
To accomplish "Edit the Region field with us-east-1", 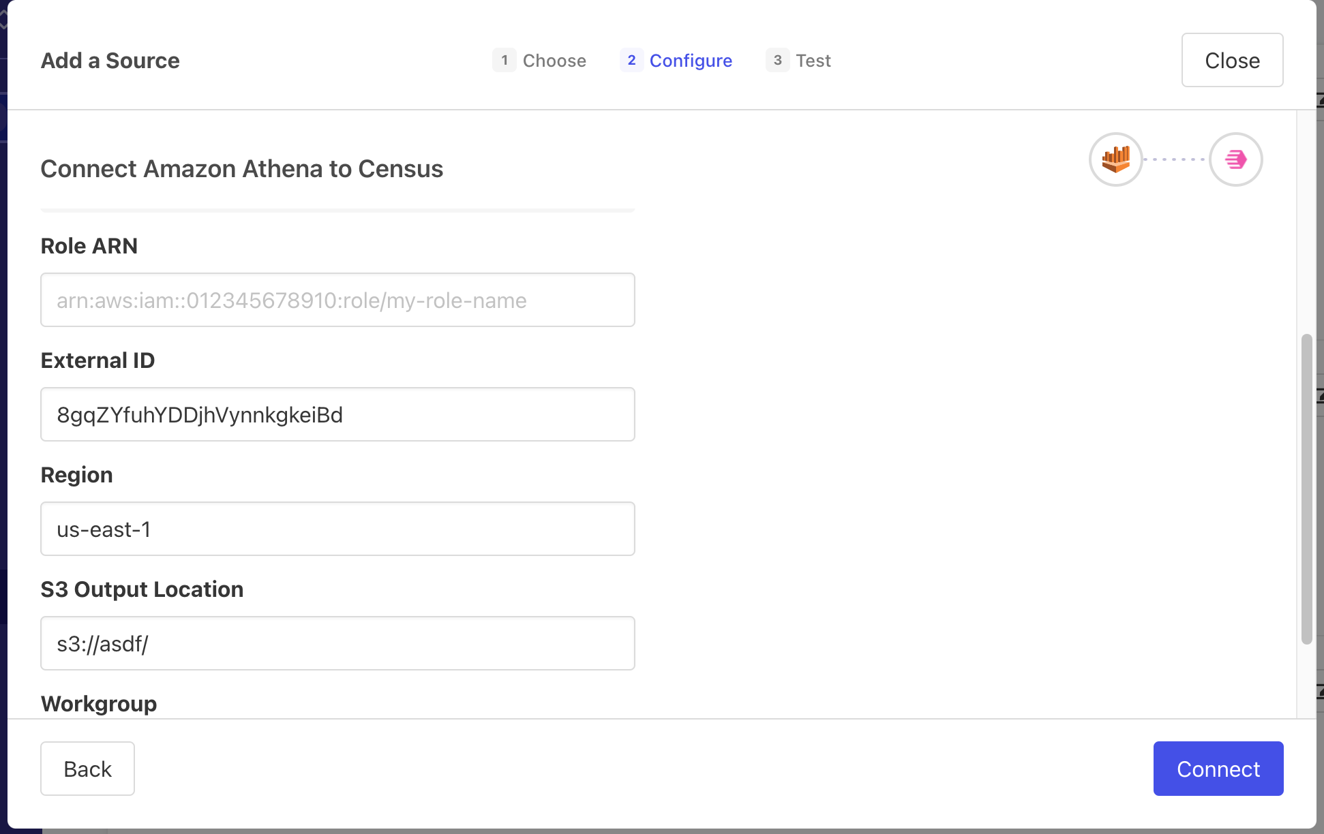I will 337,529.
